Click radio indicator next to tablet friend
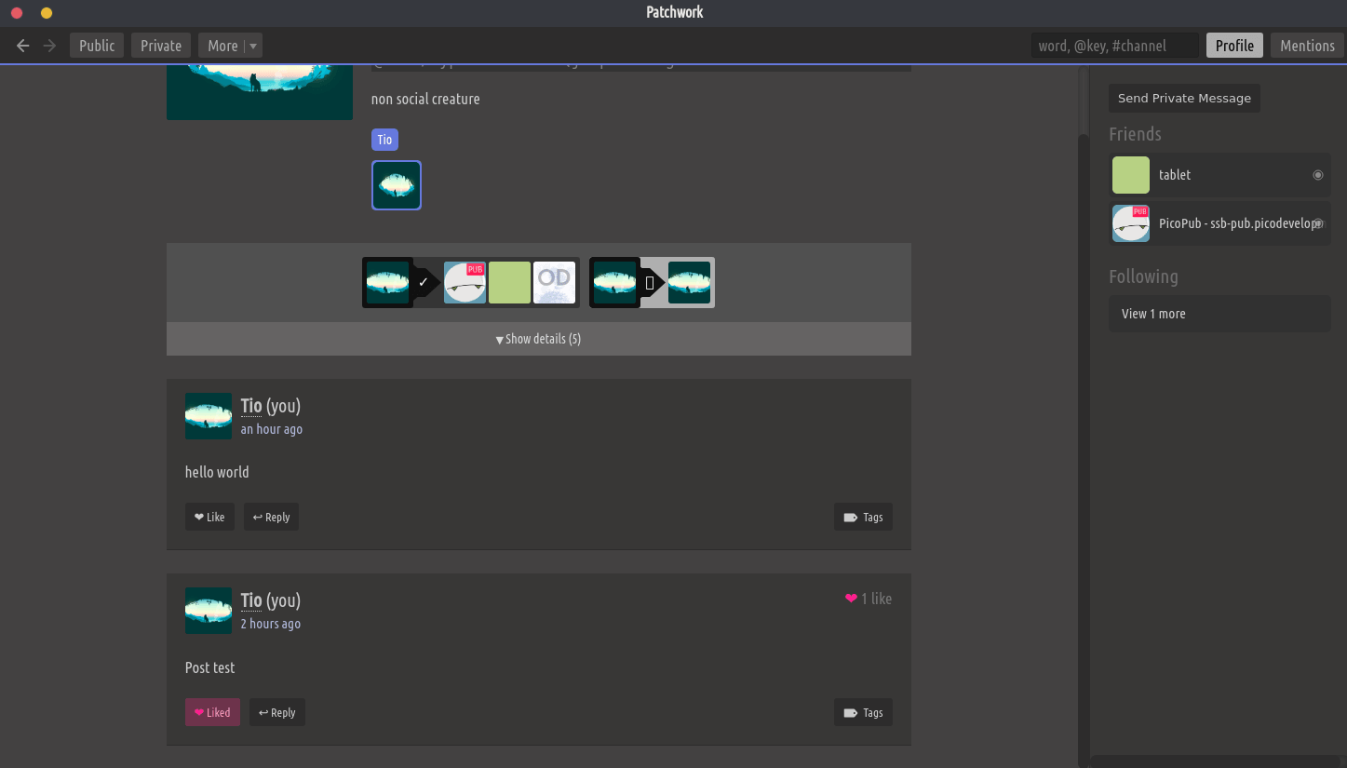This screenshot has width=1347, height=768. point(1317,175)
